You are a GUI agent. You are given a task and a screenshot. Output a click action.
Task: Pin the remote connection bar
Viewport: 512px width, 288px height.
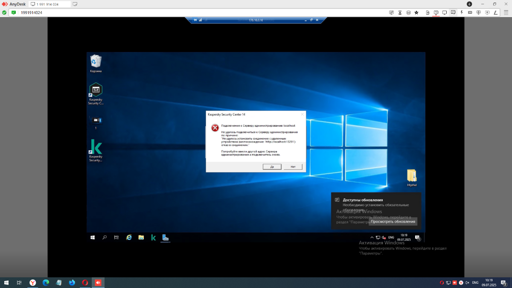195,20
